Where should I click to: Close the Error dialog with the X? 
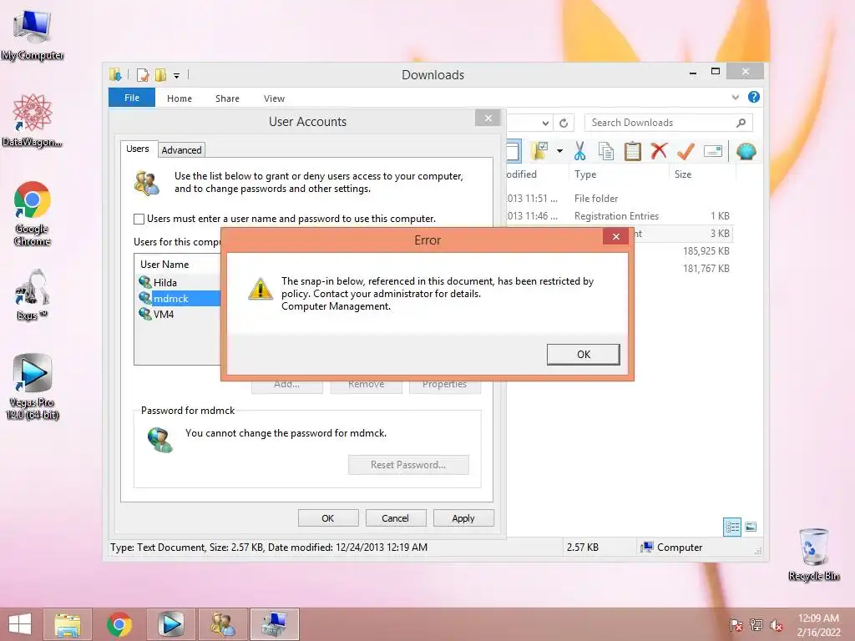coord(615,236)
